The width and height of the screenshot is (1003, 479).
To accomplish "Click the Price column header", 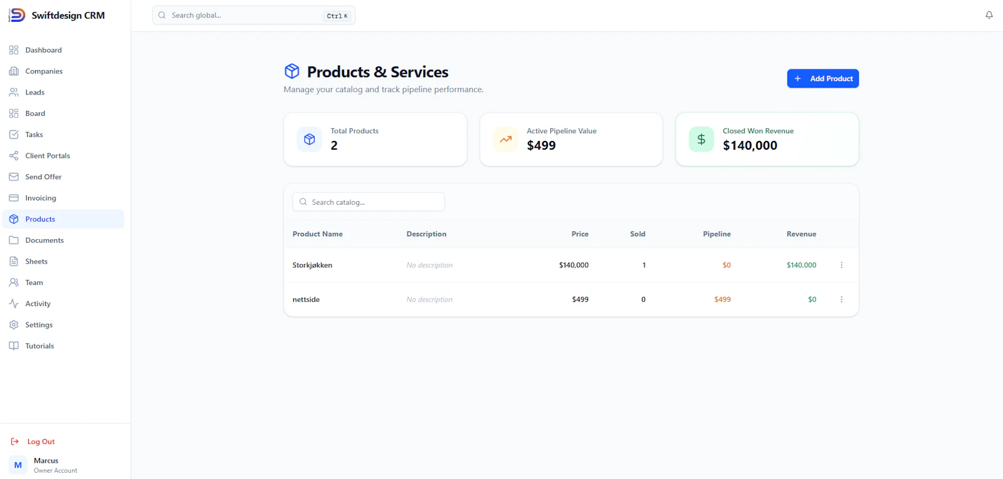I will pos(580,234).
